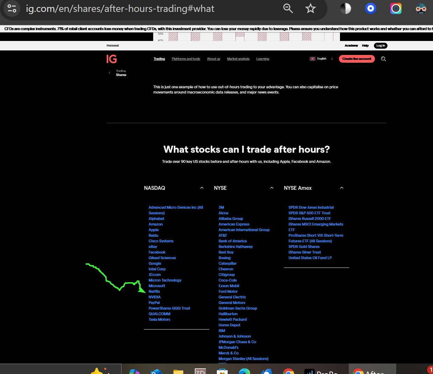The image size is (433, 374).
Task: Click the Shares breadcrumb
Action: (121, 75)
